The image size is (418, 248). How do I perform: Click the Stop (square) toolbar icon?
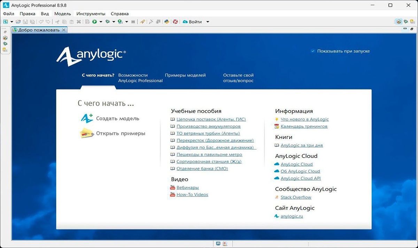133,22
